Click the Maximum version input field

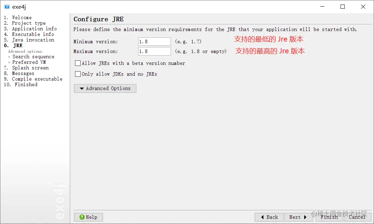(x=155, y=51)
